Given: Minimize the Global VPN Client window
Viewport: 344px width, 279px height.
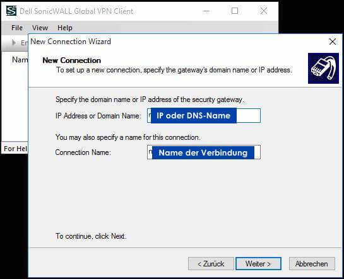Looking at the screenshot, I should click(x=206, y=11).
